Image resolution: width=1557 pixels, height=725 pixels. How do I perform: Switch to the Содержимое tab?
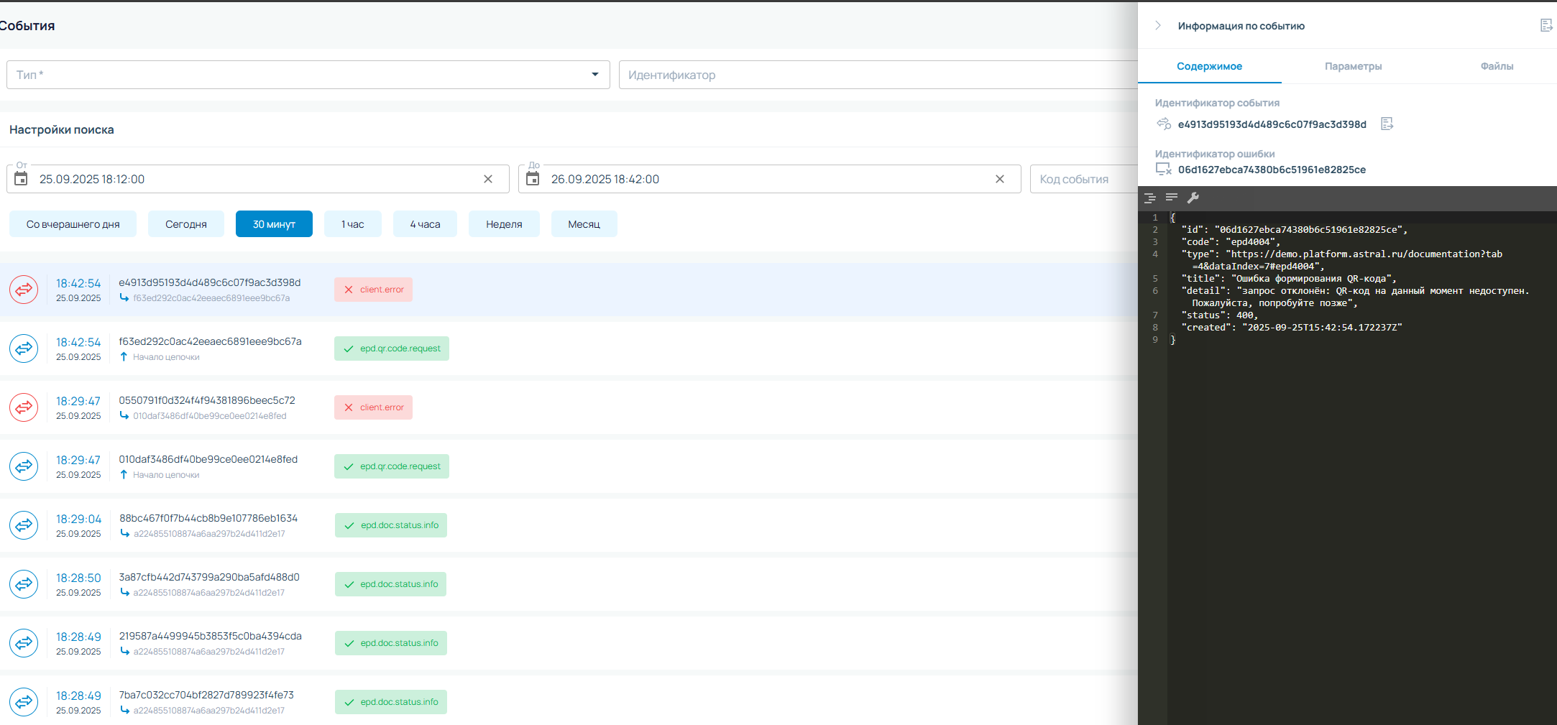click(x=1209, y=66)
